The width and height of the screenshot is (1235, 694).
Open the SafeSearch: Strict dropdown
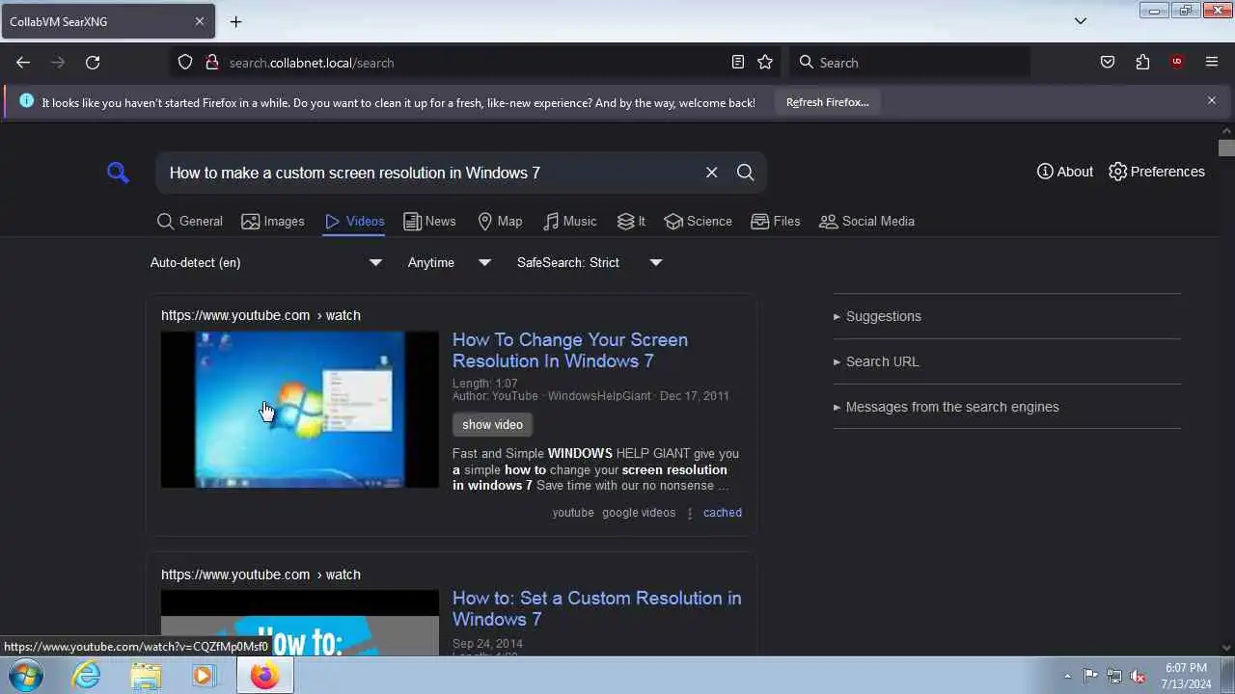pyautogui.click(x=590, y=262)
